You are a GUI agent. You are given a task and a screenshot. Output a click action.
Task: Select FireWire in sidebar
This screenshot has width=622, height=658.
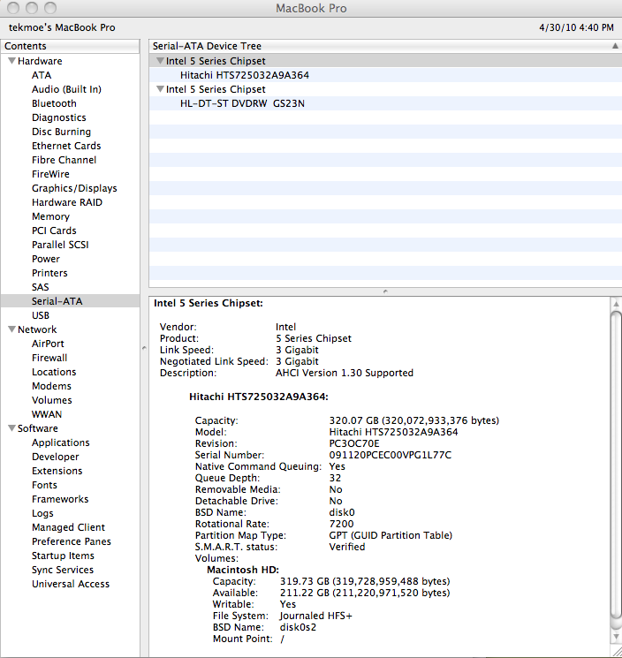(50, 174)
